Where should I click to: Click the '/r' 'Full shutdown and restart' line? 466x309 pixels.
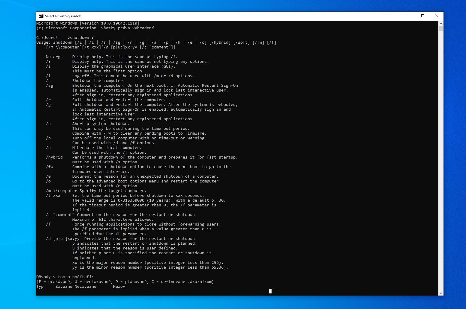click(106, 100)
